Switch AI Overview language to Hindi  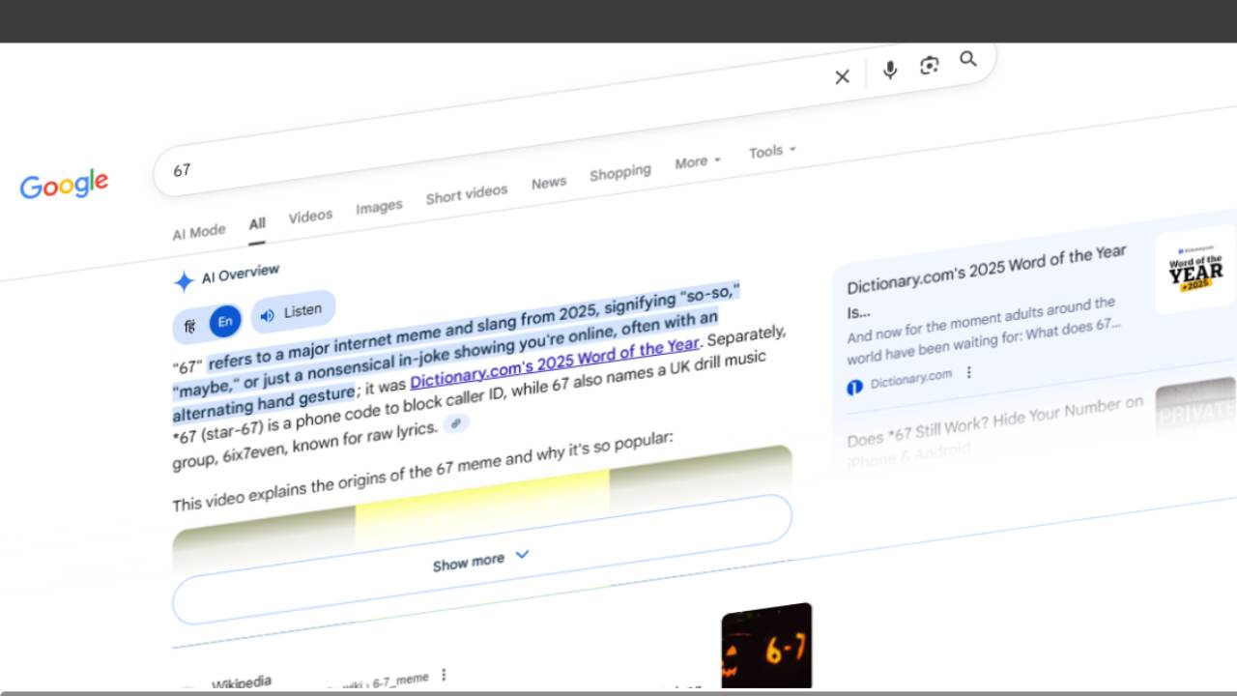[x=190, y=327]
